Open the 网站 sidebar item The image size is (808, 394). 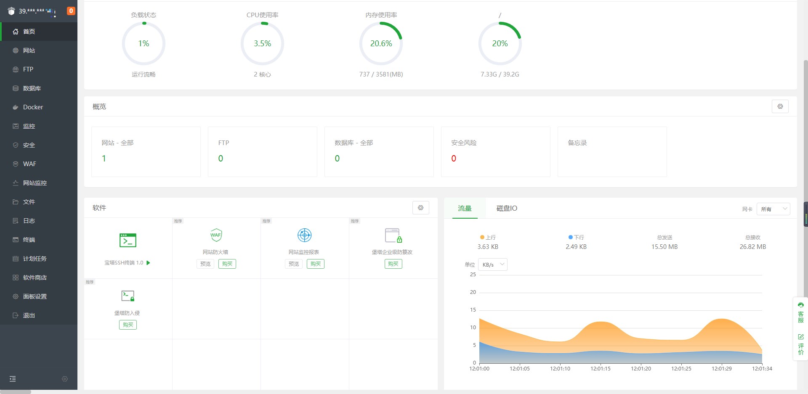pyautogui.click(x=39, y=50)
